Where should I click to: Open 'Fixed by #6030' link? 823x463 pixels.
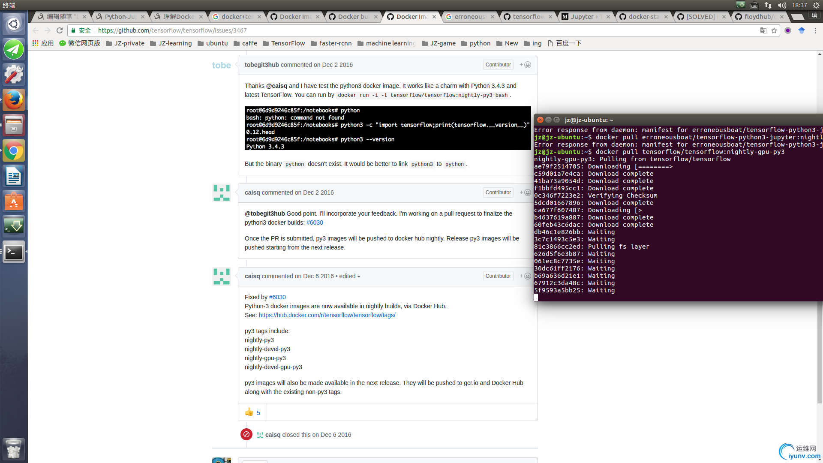coord(277,297)
